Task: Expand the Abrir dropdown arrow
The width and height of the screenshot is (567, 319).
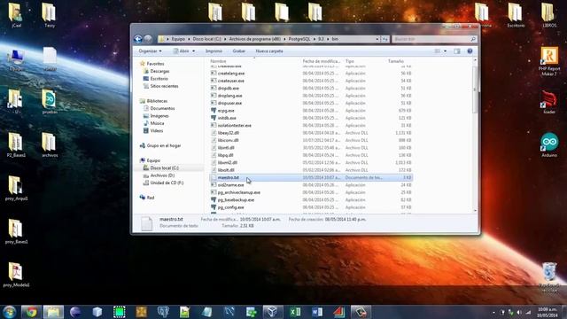Action: point(193,51)
